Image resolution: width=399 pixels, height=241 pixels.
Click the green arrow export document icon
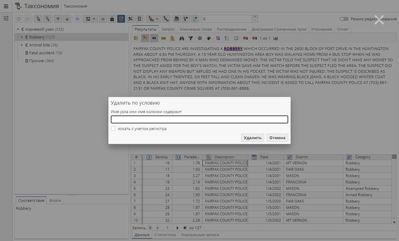pos(195,19)
